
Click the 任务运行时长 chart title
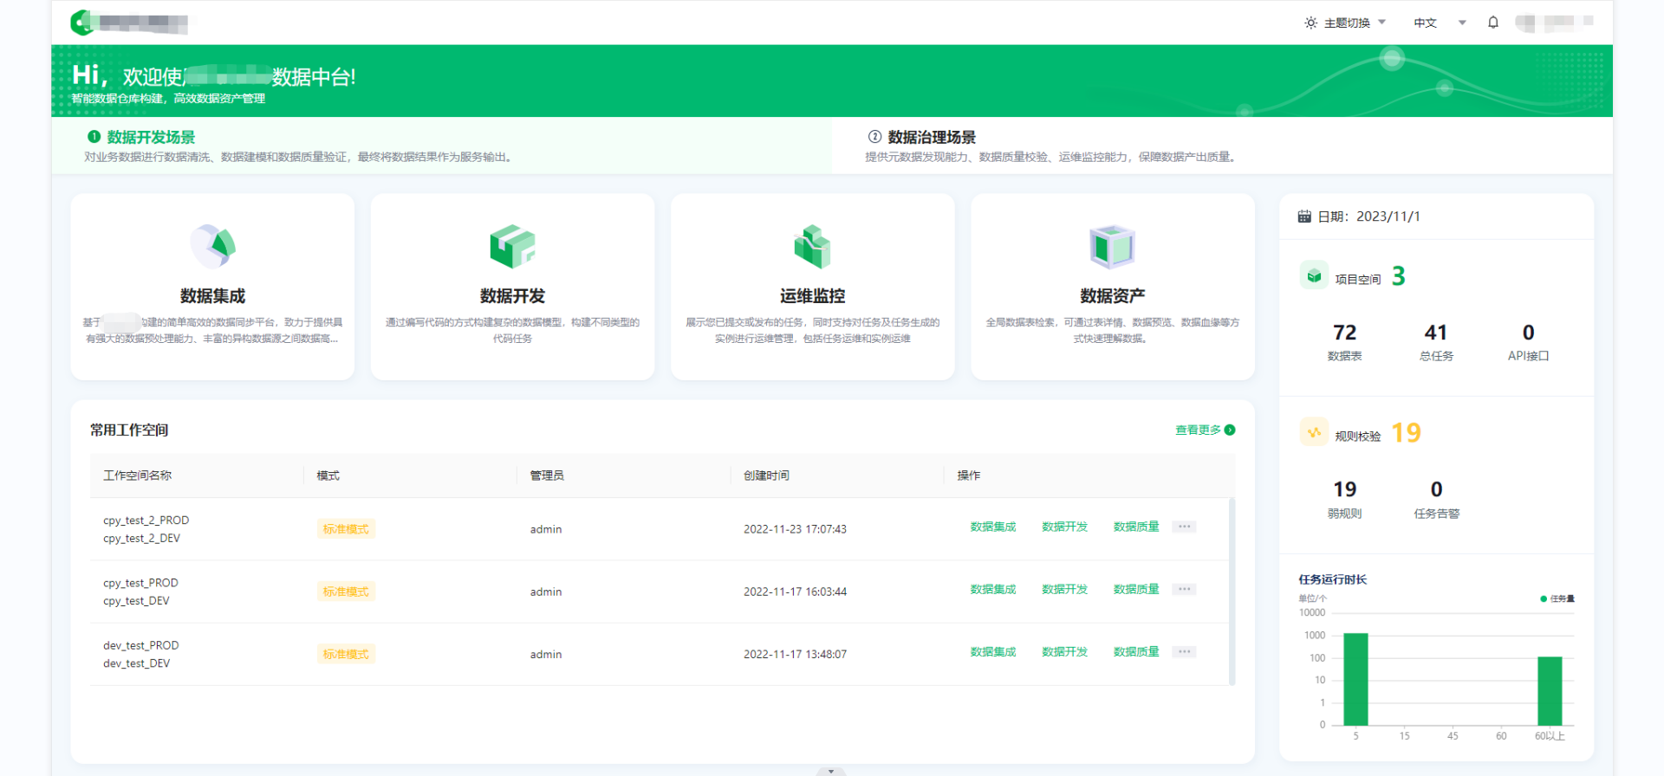[1332, 579]
